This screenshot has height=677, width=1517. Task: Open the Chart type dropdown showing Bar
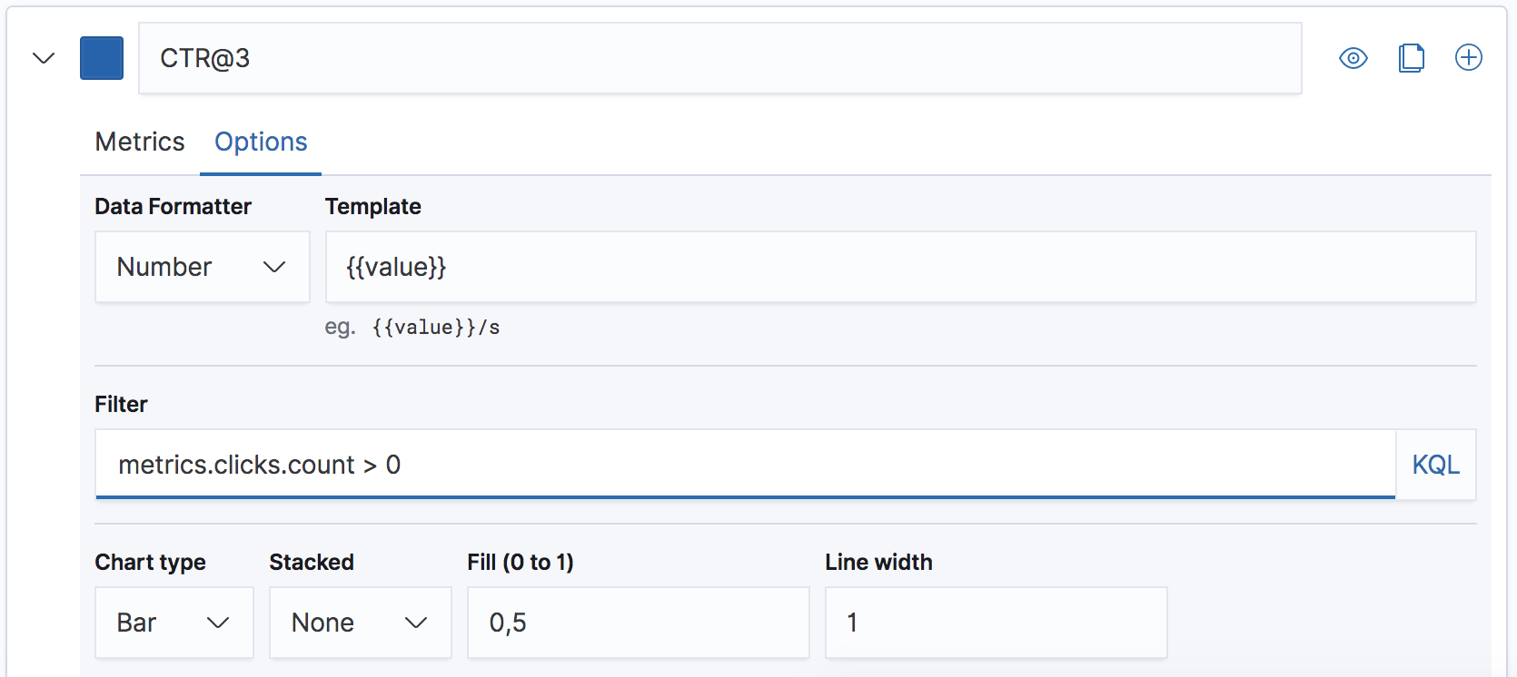[174, 623]
